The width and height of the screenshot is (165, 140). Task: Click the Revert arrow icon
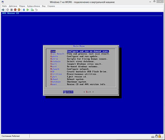click(x=36, y=10)
